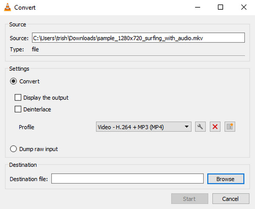Click the Deinterlace label text
The width and height of the screenshot is (255, 209).
point(37,109)
